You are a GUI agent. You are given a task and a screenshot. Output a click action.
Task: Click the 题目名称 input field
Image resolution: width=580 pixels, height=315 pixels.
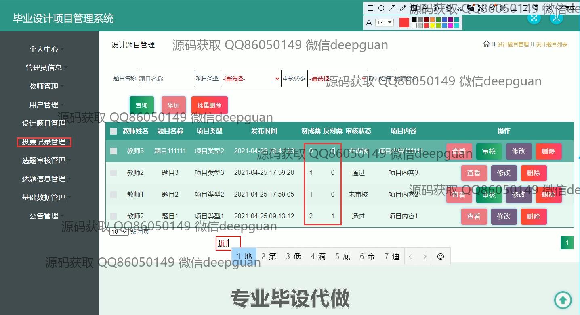[x=166, y=79]
